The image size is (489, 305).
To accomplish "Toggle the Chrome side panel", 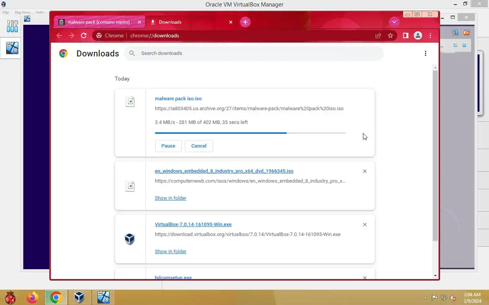I will 406,35.
